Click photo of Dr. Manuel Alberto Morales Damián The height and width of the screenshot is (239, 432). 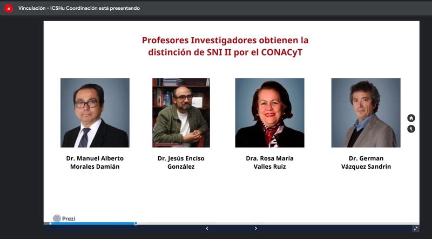95,112
